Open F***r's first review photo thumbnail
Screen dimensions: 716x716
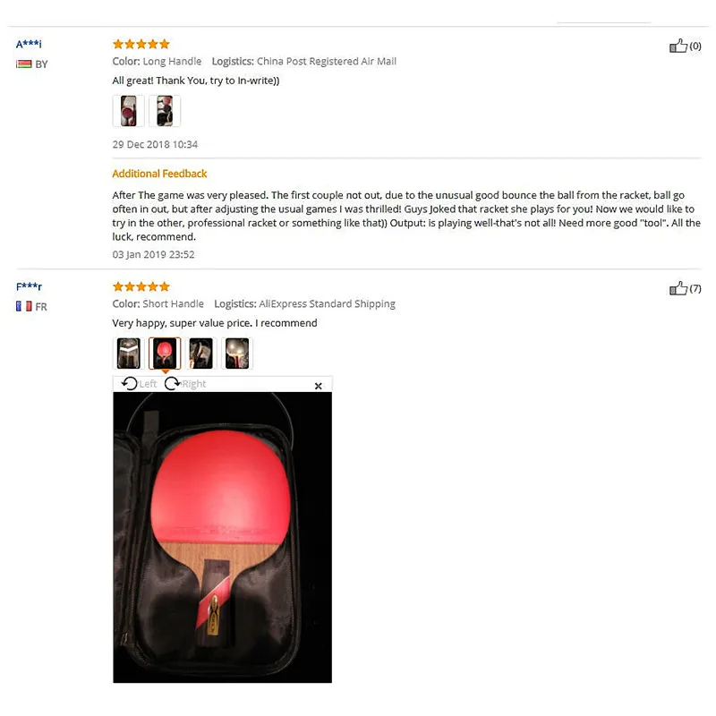[128, 354]
